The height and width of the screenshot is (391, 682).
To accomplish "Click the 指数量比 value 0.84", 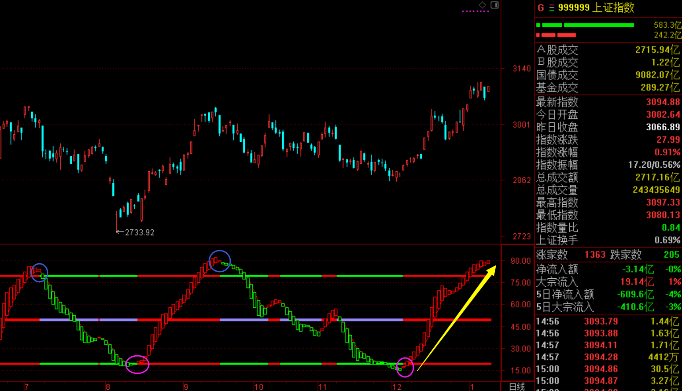I will click(671, 228).
